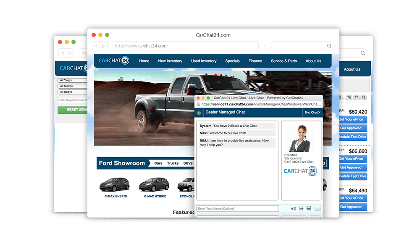Click the 'Welcome to our live chat!' message
Screen dimensions: 420x252
(228, 133)
